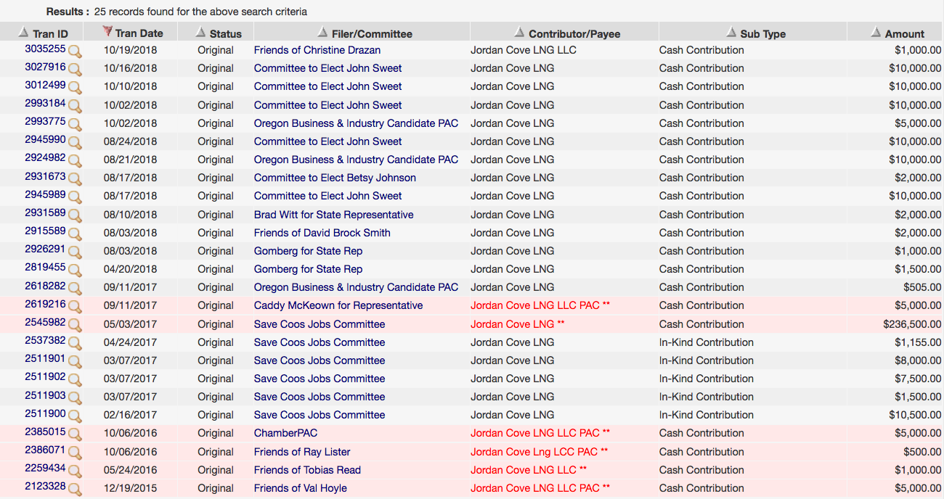Select In-Kind Contribution on 04/24/2017 row

pos(707,342)
